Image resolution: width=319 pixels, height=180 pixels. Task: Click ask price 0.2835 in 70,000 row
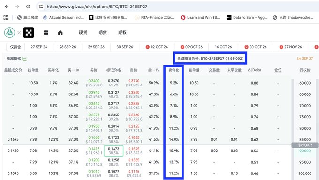point(134,104)
